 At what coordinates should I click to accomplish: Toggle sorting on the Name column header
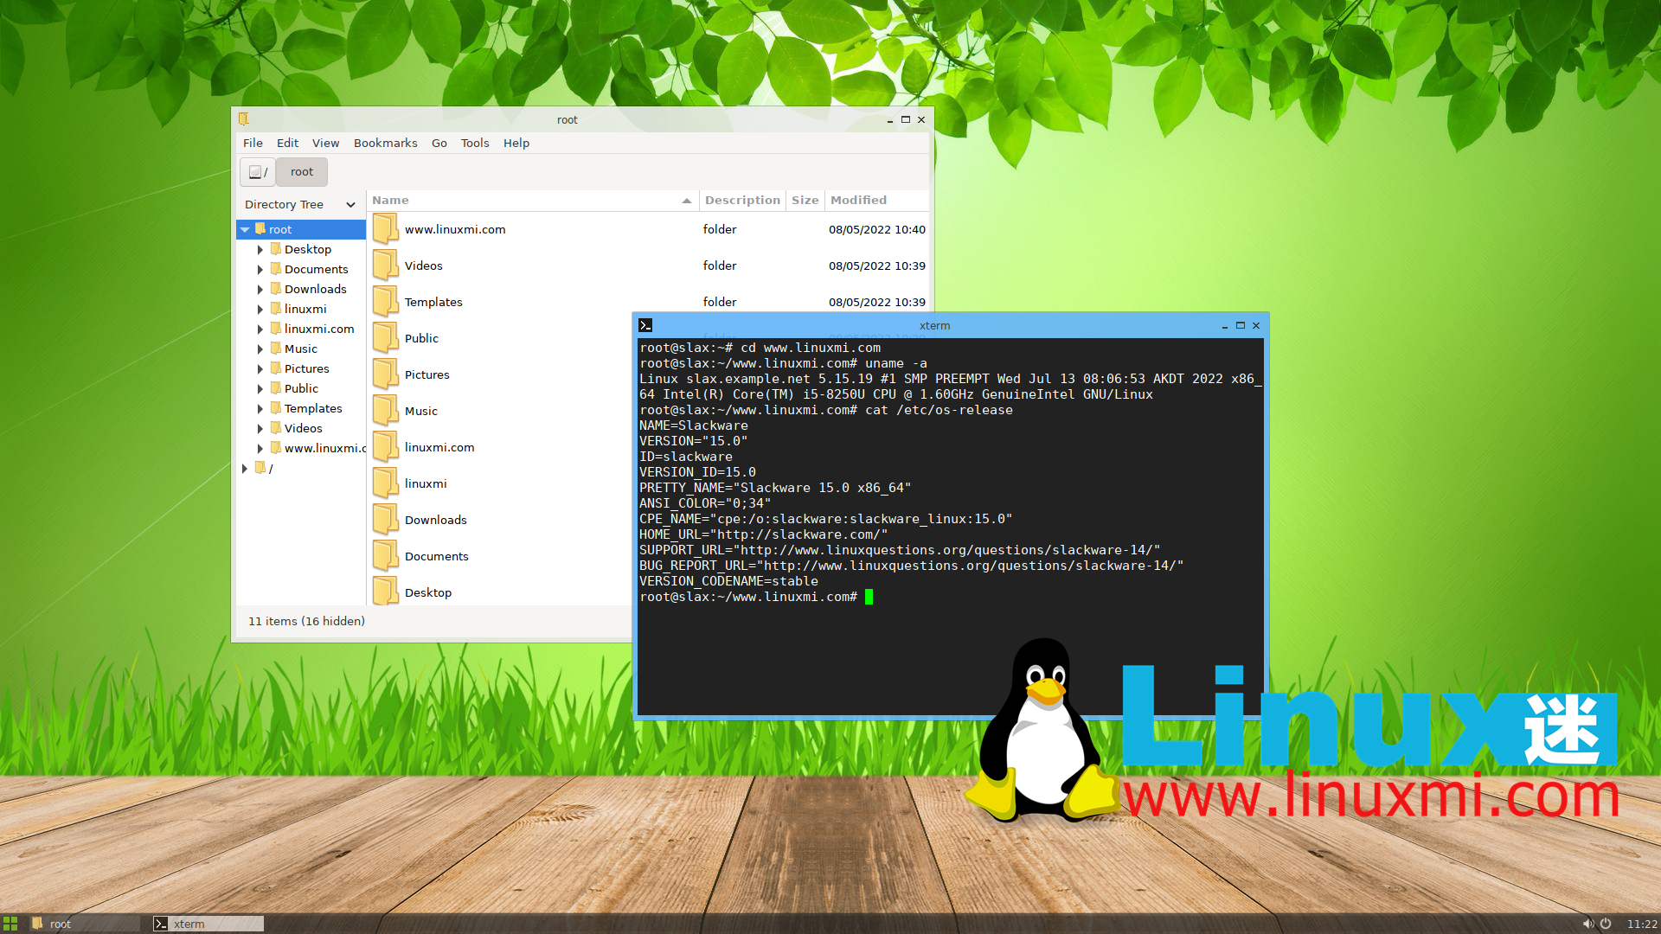tap(390, 200)
